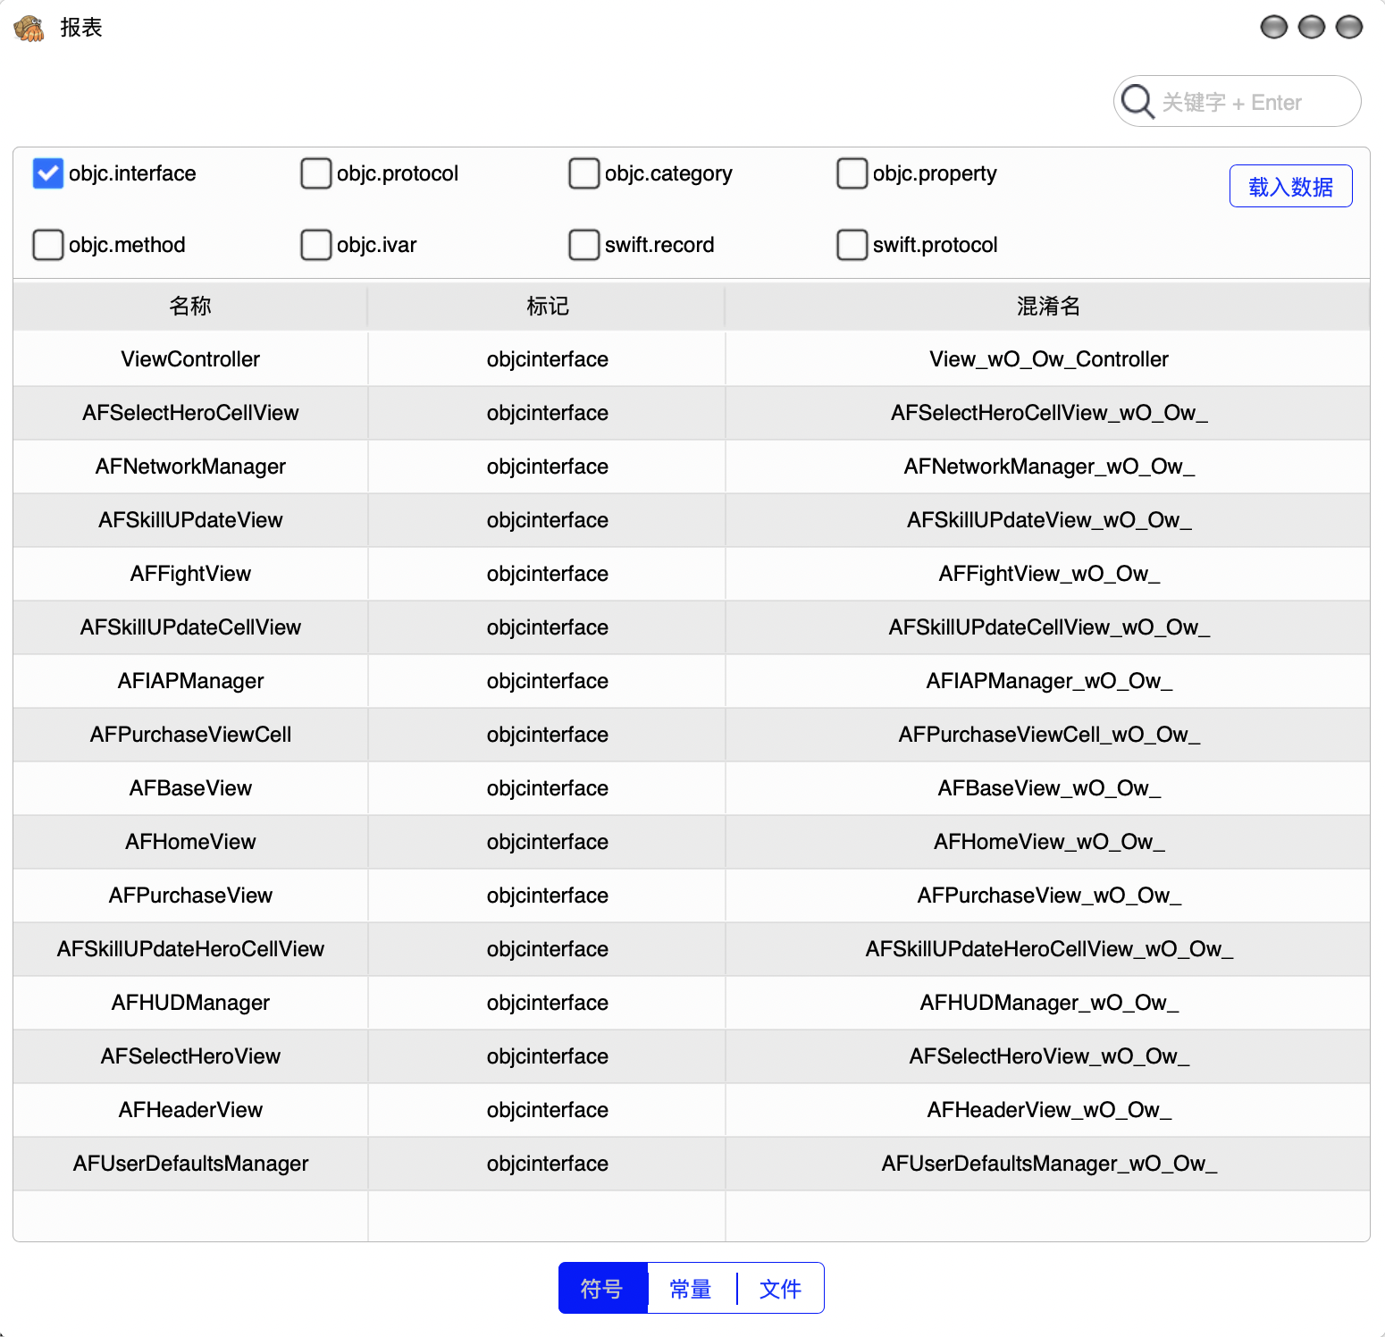Focus the 关键字 + Enter search field
The image size is (1385, 1337).
click(1237, 101)
